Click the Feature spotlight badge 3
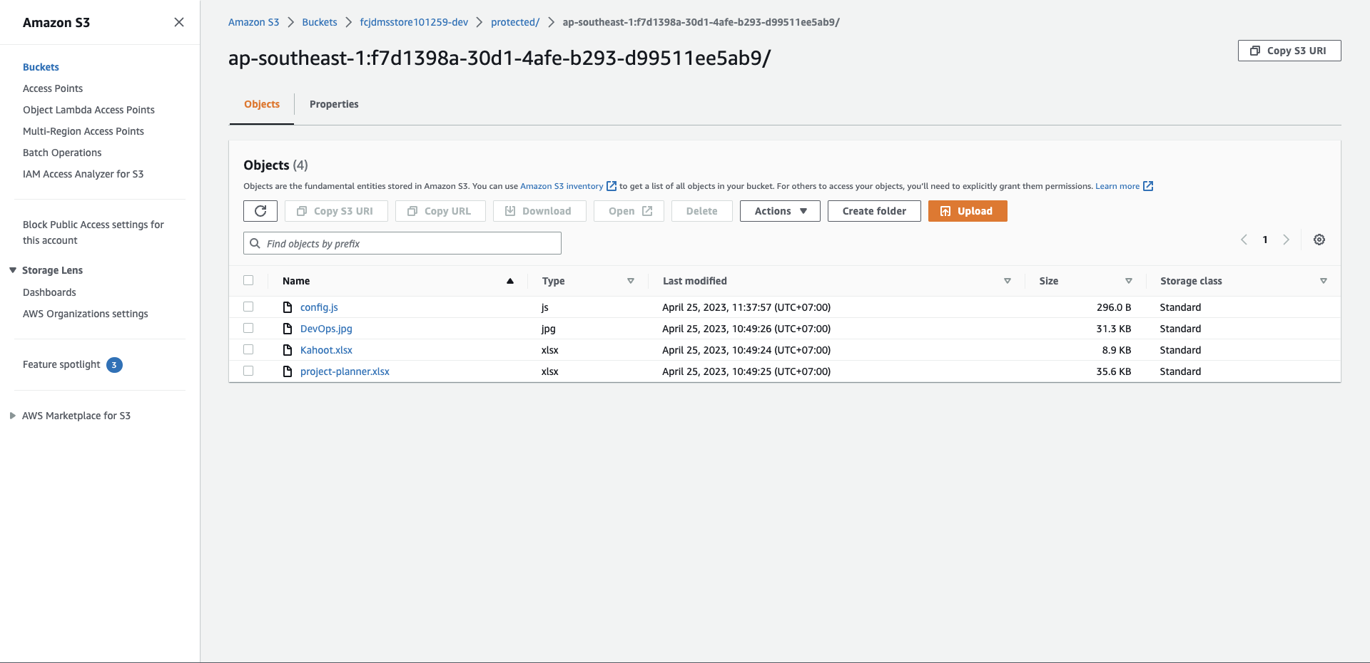The image size is (1370, 663). [114, 365]
